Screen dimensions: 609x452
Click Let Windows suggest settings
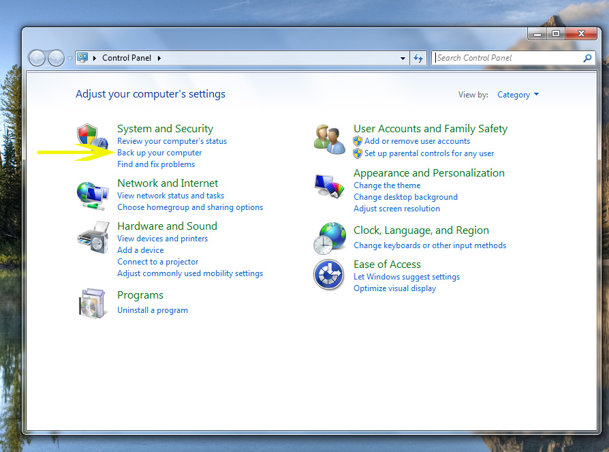(x=407, y=277)
